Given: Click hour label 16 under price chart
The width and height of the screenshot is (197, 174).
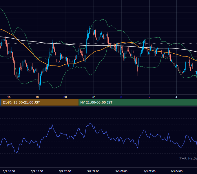Looking at the screenshot, I should 9,97.
